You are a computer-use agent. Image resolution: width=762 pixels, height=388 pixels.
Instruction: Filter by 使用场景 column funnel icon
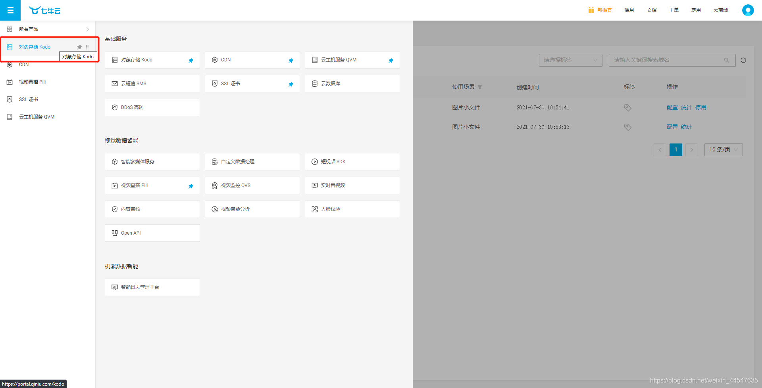[480, 87]
